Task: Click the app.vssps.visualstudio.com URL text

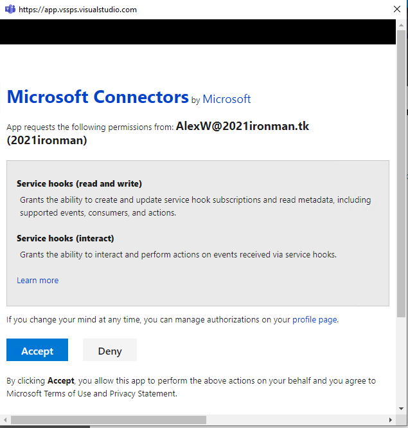Action: coord(78,10)
